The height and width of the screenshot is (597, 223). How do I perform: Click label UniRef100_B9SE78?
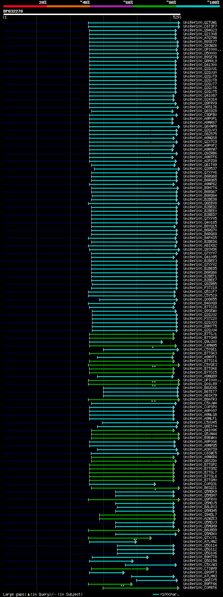tap(200, 57)
